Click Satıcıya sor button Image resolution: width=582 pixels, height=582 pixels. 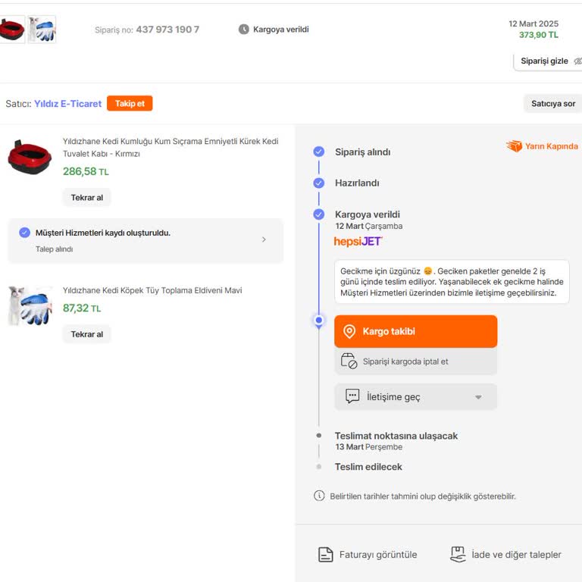(552, 104)
